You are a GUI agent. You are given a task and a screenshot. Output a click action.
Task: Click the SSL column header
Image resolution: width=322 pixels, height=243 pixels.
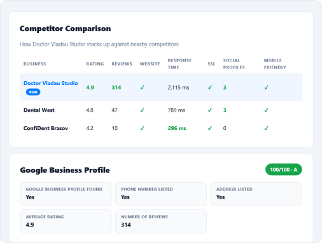[211, 64]
